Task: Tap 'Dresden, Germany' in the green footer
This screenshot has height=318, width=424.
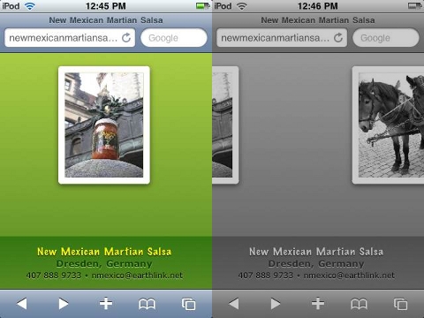Action: 104,263
